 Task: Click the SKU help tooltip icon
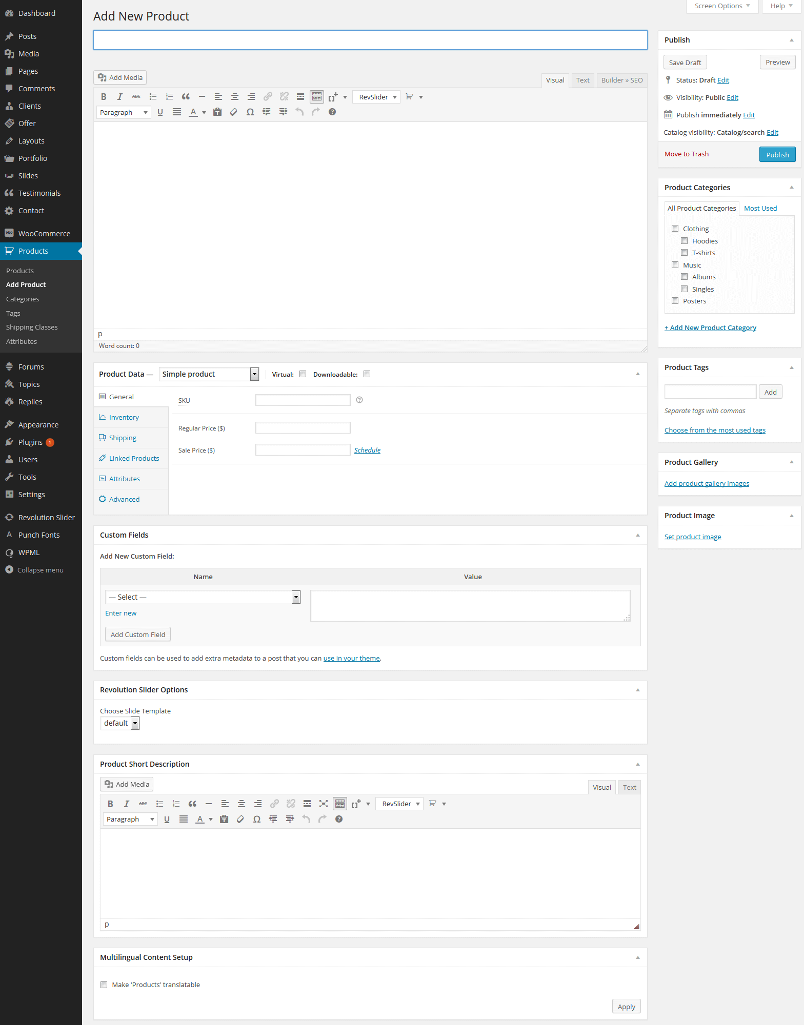pos(359,400)
